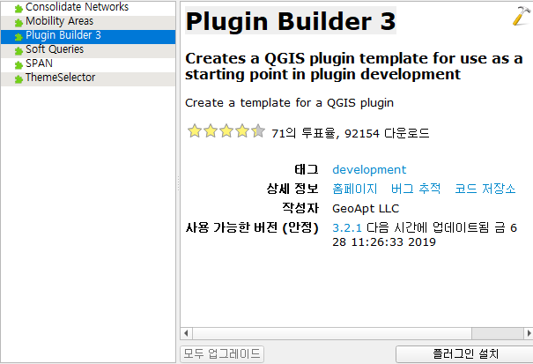Click the green puzzle icon beside ThemeSelector
The image size is (533, 364).
pos(19,79)
